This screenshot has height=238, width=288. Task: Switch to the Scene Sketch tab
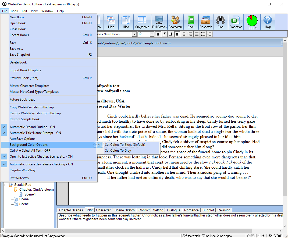(x=125, y=210)
